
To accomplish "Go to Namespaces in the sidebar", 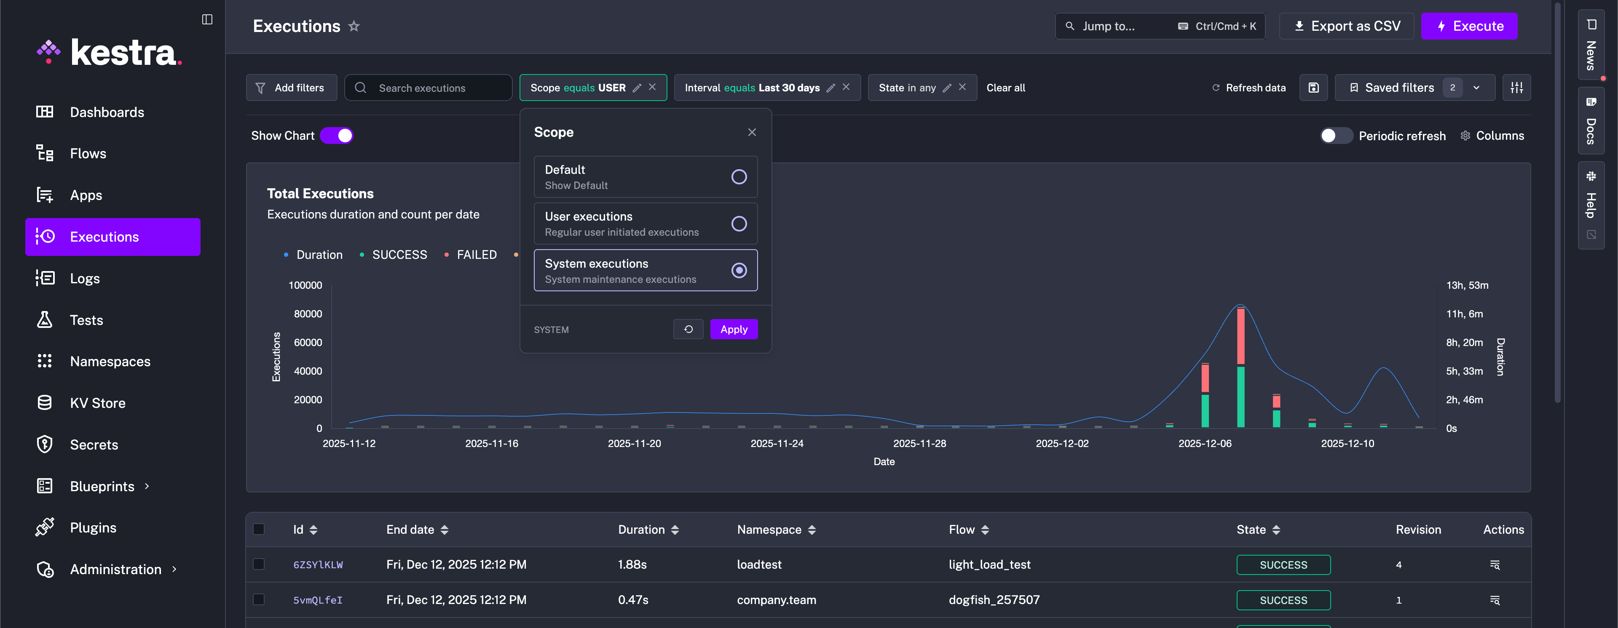I will coord(110,362).
